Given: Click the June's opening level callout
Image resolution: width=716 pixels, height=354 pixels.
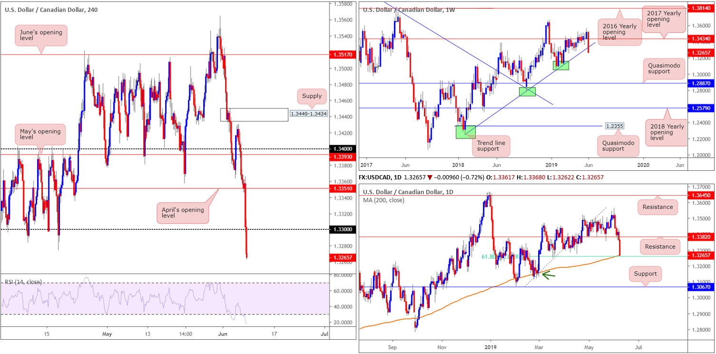Looking at the screenshot, I should point(41,35).
